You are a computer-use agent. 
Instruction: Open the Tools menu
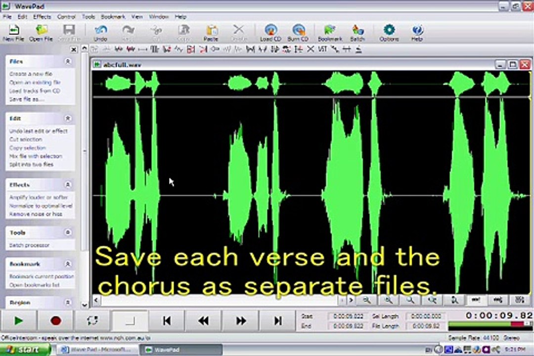(88, 17)
